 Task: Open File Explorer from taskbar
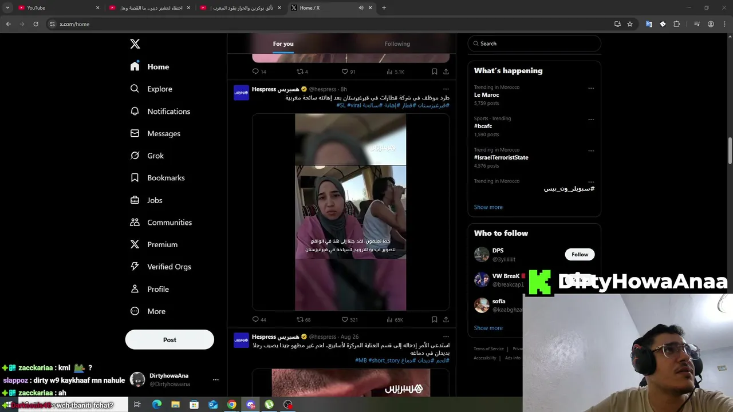(x=175, y=405)
